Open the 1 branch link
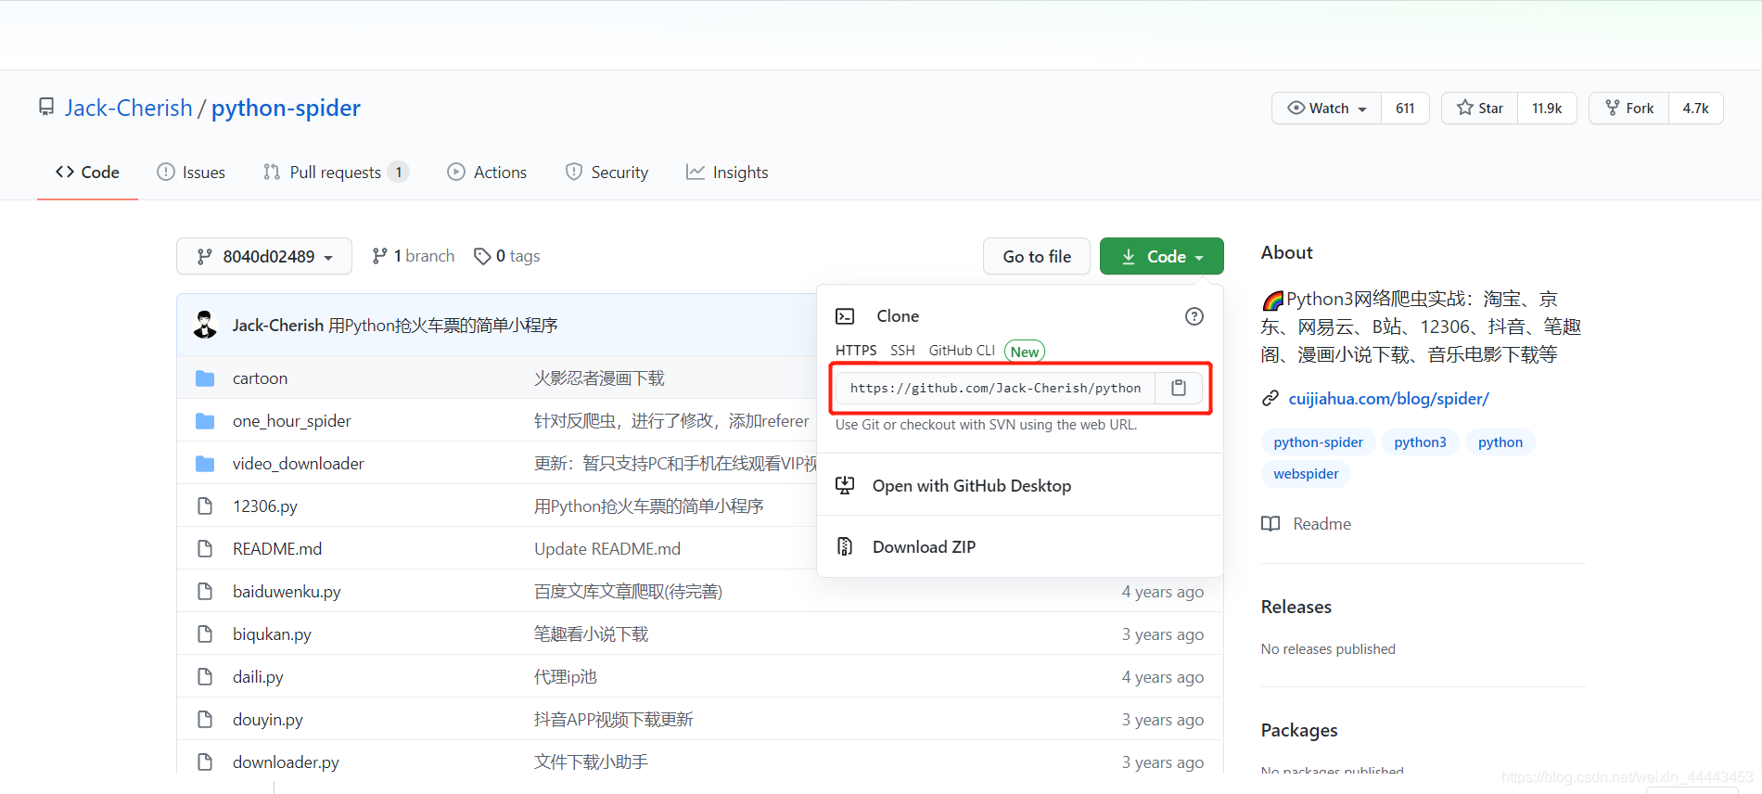The image size is (1762, 794). [413, 256]
